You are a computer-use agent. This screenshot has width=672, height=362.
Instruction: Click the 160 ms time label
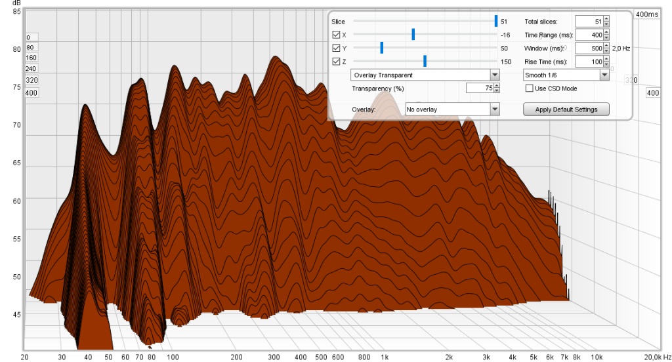point(31,58)
